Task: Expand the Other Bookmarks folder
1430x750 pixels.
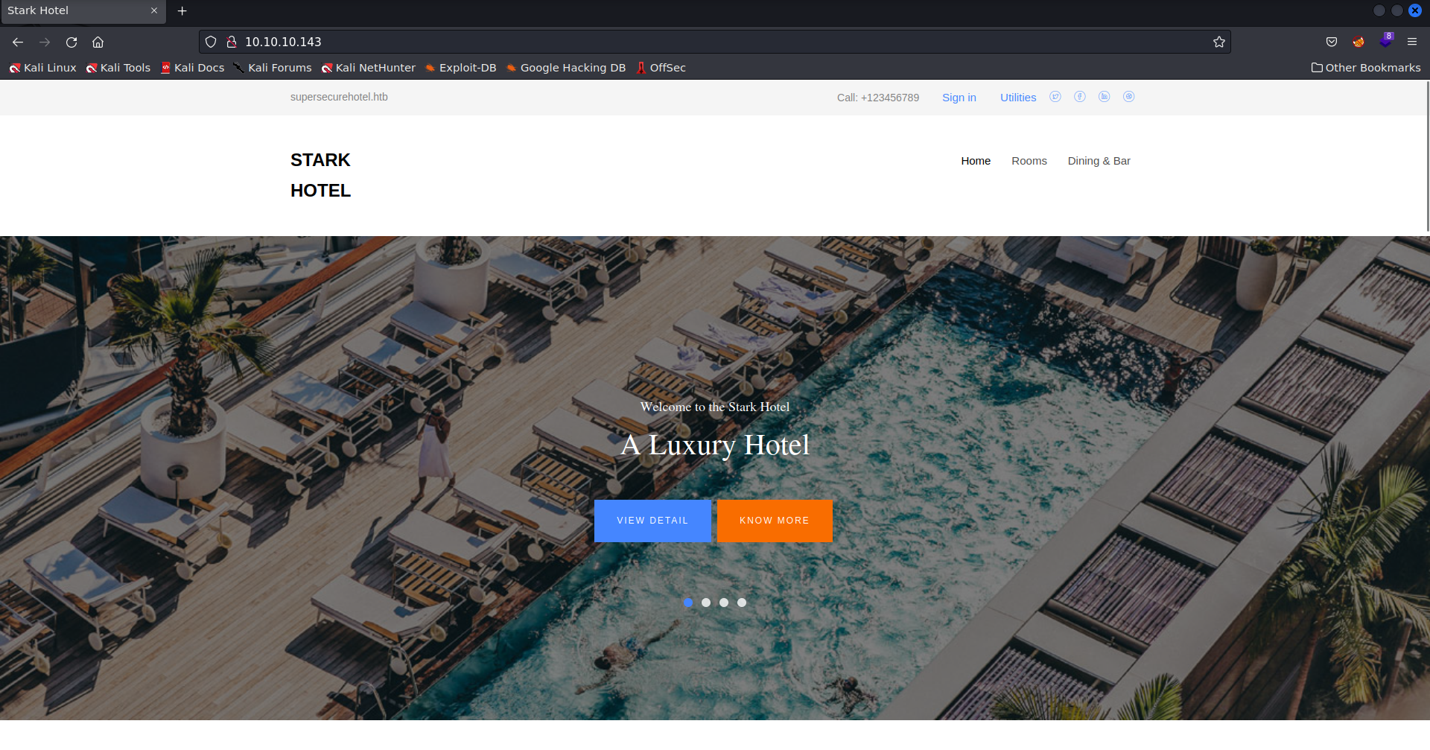Action: [1366, 68]
